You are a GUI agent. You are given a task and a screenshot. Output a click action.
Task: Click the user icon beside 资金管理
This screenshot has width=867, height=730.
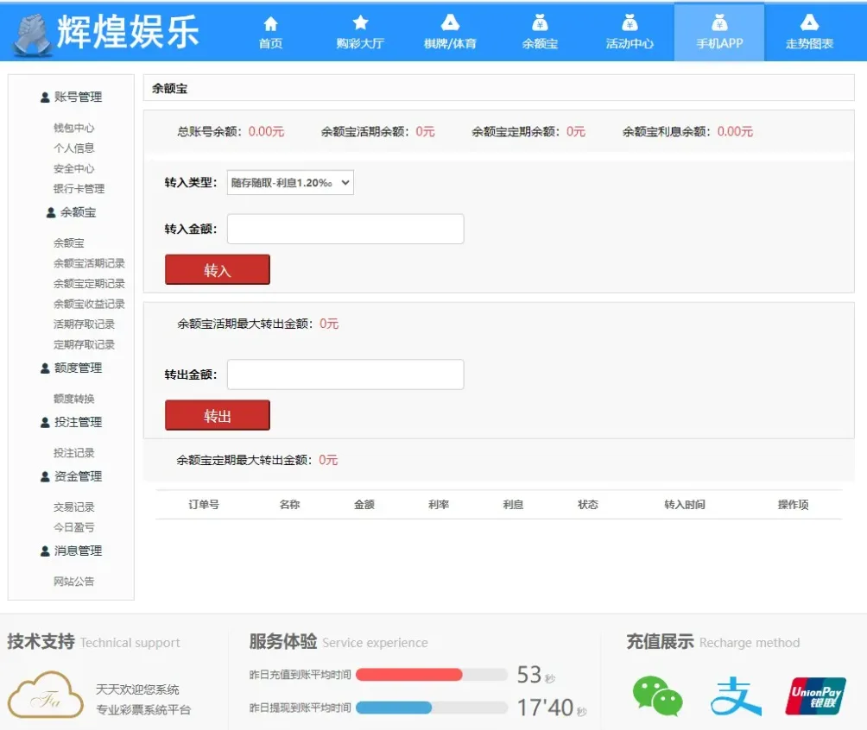pos(46,477)
